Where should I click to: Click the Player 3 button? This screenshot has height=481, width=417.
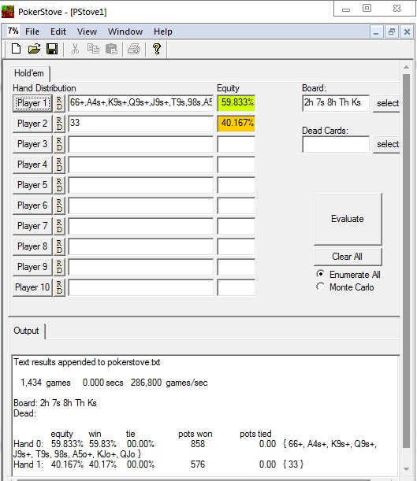point(32,144)
